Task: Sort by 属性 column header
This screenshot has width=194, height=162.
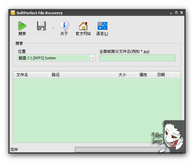Action: coord(145,75)
